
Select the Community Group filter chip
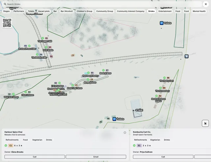pyautogui.click(x=105, y=11)
